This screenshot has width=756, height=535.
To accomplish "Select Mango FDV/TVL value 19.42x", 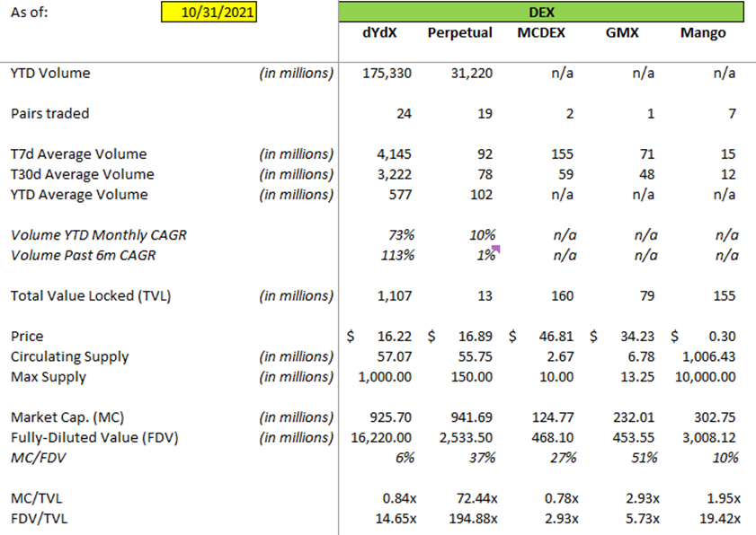I will (720, 518).
